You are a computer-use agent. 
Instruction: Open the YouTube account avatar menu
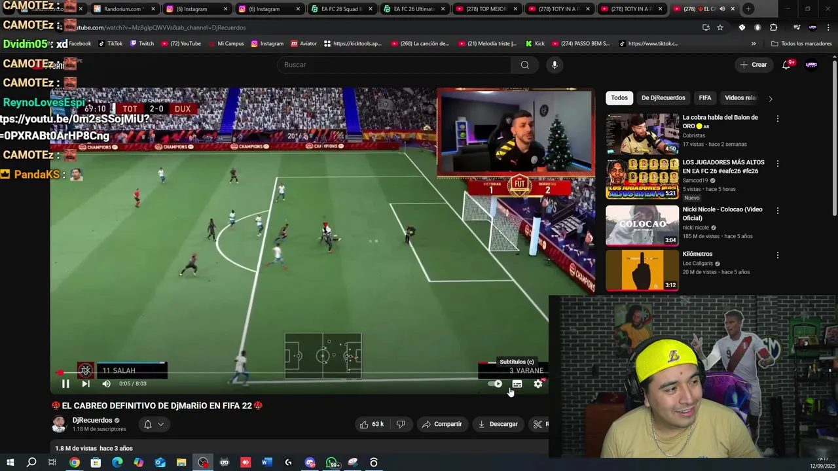[811, 65]
